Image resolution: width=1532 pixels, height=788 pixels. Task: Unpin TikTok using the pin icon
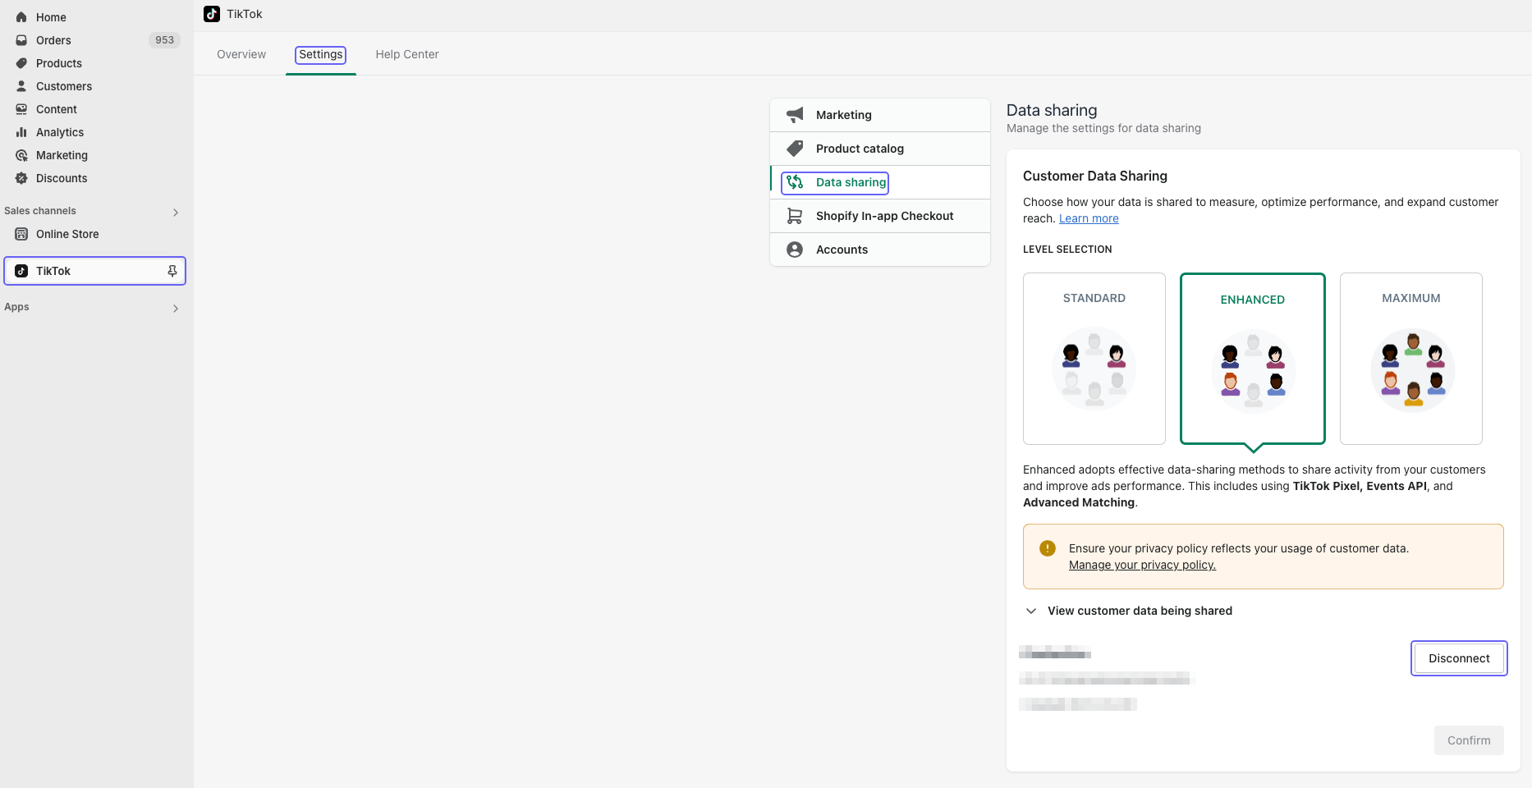(172, 271)
